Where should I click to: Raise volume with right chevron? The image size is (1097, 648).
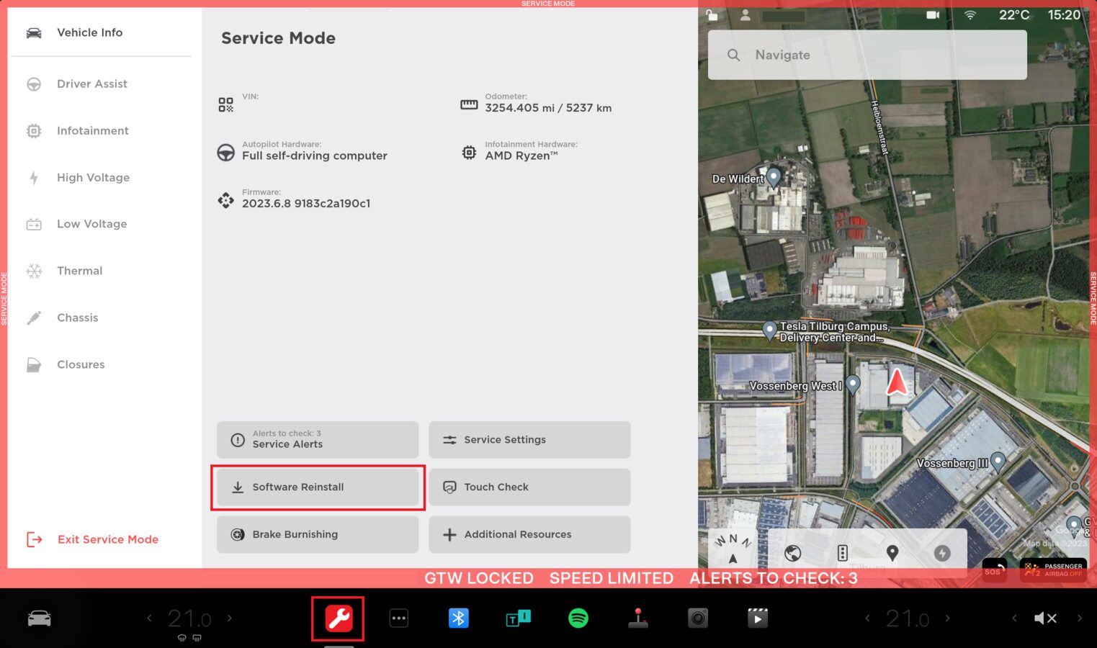(x=1079, y=618)
